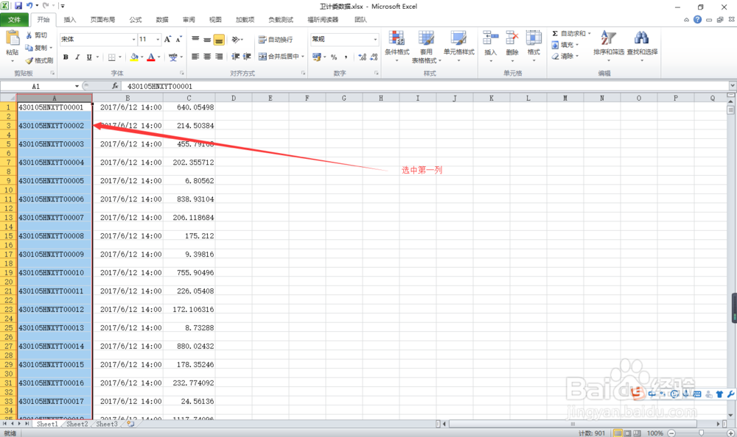This screenshot has width=737, height=437.
Task: Switch to Sheet3 worksheet tab
Action: (107, 424)
